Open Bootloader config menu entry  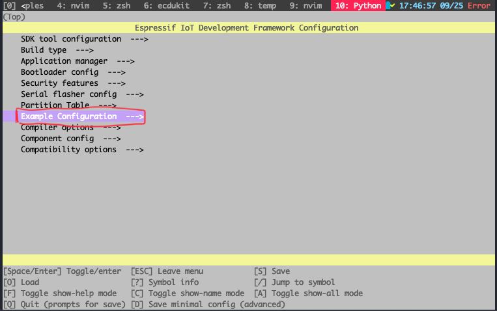pyautogui.click(x=73, y=72)
